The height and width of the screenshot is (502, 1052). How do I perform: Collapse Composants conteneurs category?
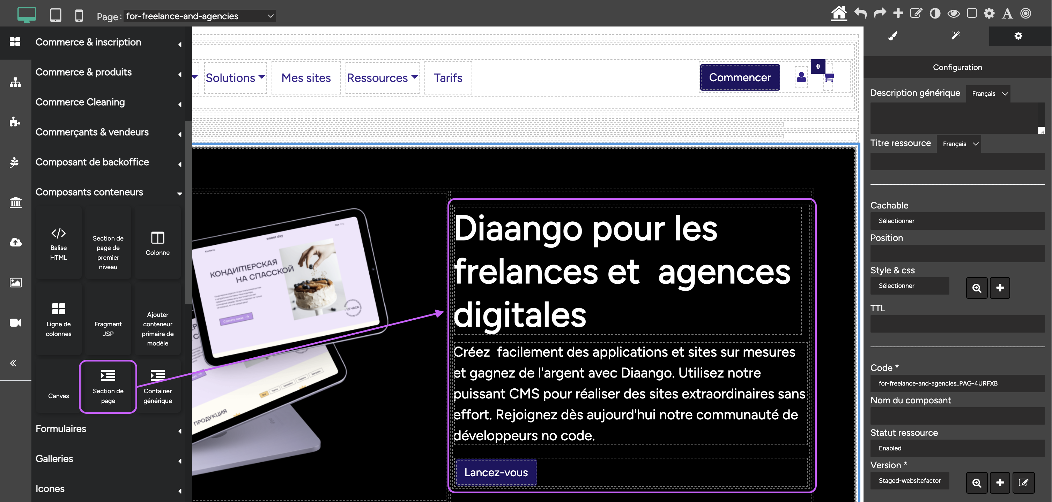pyautogui.click(x=109, y=192)
